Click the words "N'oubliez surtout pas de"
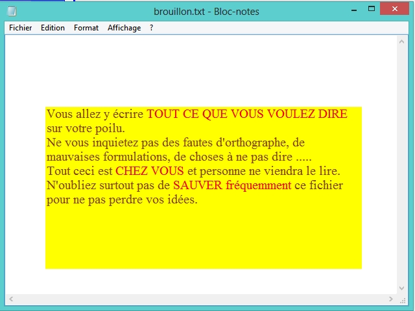 click(x=108, y=185)
